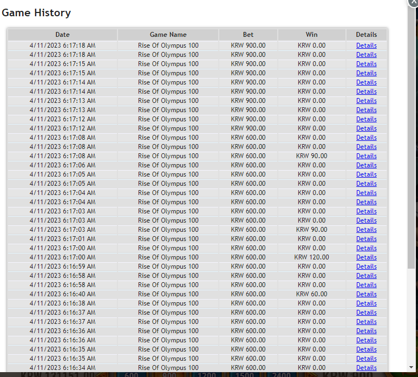Click the Win column header
The width and height of the screenshot is (418, 377).
pos(311,35)
